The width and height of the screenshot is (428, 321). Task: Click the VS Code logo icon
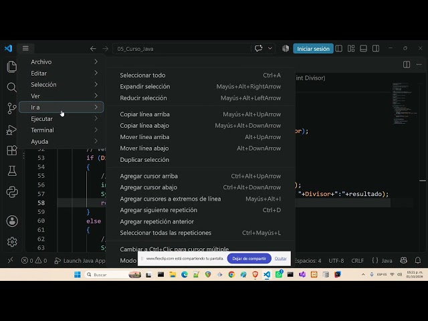[9, 48]
